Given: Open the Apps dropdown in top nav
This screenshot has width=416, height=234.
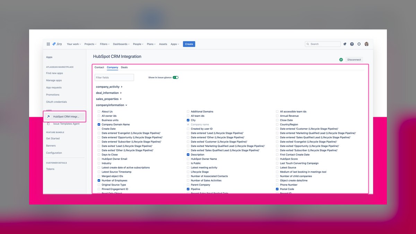Looking at the screenshot, I should 175,44.
